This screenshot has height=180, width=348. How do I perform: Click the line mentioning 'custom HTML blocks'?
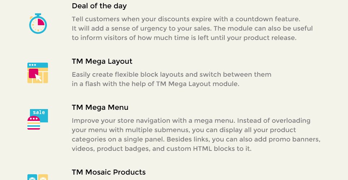coord(162,149)
